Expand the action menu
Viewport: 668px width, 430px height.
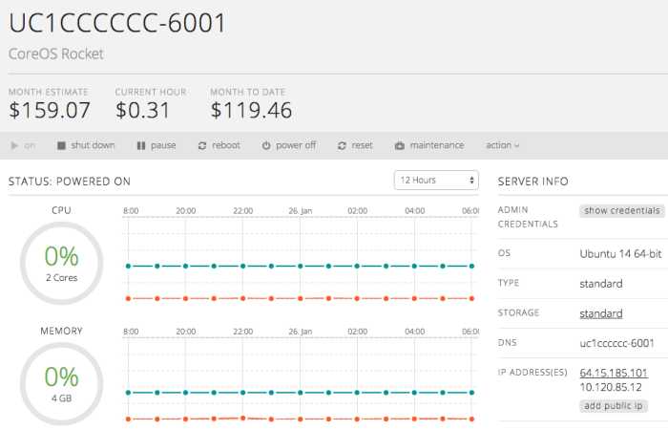tap(502, 145)
